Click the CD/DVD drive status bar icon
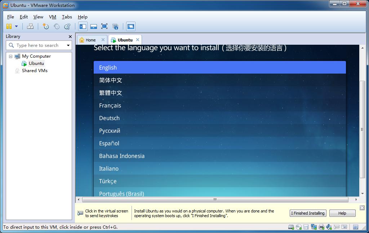This screenshot has width=369, height=233. [x=299, y=227]
